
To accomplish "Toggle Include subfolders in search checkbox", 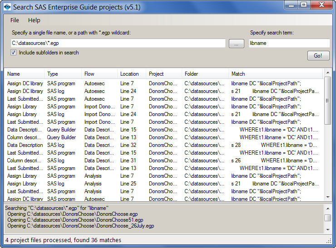I will pos(13,53).
